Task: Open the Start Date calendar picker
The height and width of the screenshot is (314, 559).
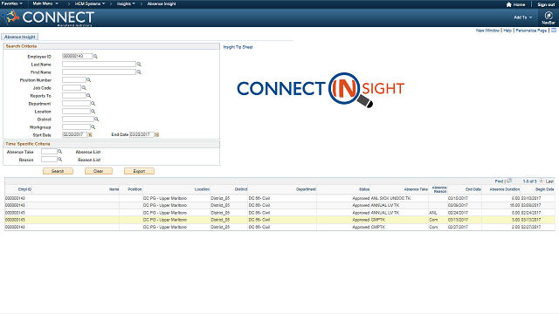Action: pos(90,135)
